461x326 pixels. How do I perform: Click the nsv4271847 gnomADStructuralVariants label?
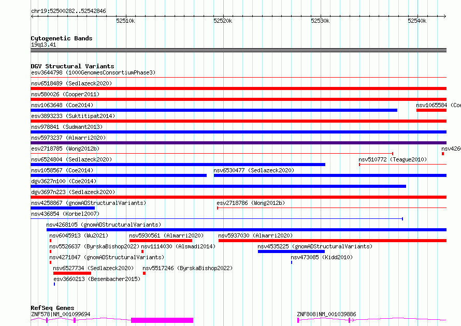point(107,257)
